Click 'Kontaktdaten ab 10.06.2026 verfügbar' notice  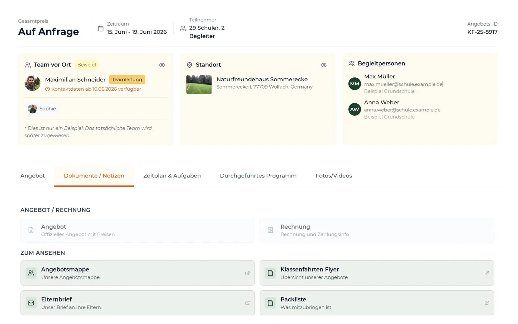96,89
